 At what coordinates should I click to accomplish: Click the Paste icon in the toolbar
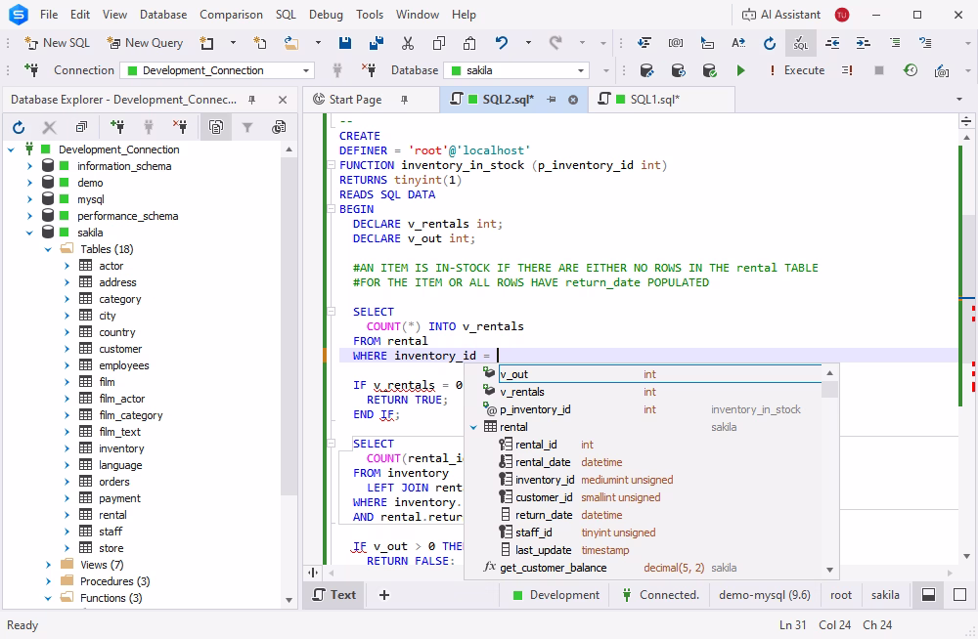pyautogui.click(x=469, y=43)
